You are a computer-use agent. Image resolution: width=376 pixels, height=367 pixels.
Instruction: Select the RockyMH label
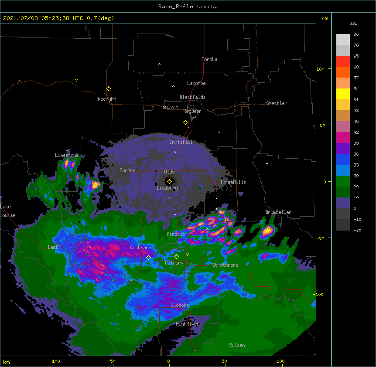coord(107,99)
